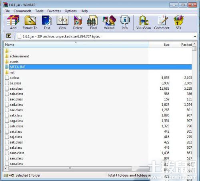This screenshot has width=200, height=181.
Task: Open the Options menu
Action: 70,11
